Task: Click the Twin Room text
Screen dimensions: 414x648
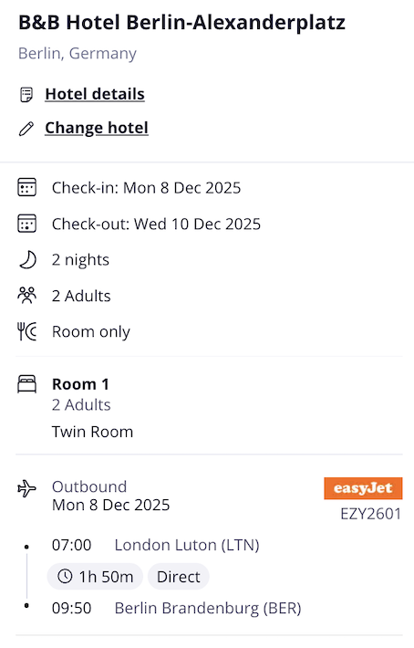Action: tap(92, 432)
